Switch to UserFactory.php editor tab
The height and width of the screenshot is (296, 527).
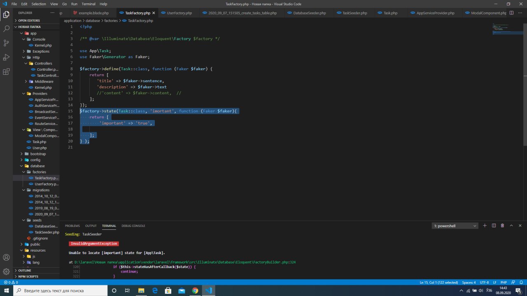point(179,13)
